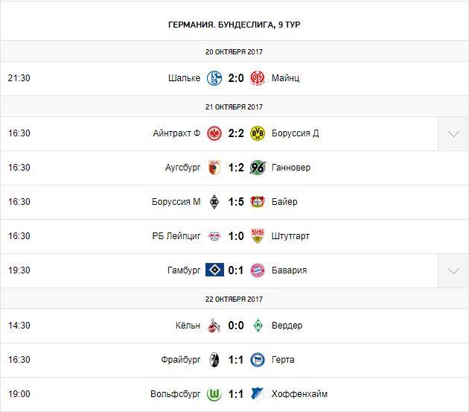
Task: Click the Hannover 96 logo
Action: click(x=258, y=168)
